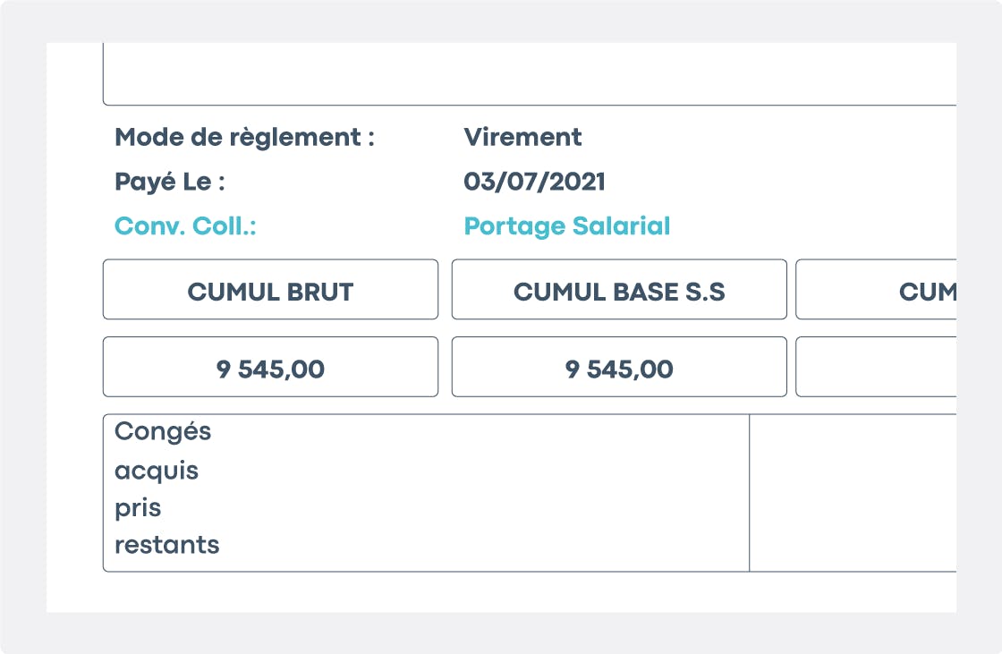Open the Conv. Coll. teal label
The height and width of the screenshot is (654, 1002).
click(x=185, y=226)
